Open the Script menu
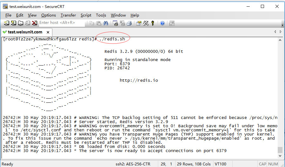Screen dimensions: 285x167 pos(86,15)
